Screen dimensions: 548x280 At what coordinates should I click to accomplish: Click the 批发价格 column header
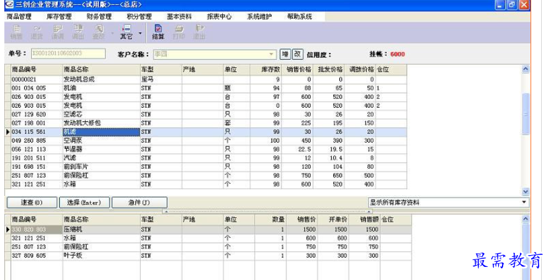329,70
